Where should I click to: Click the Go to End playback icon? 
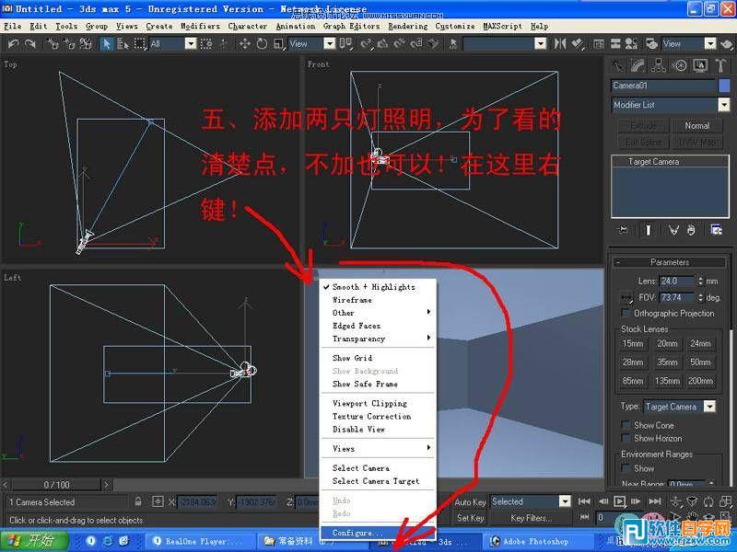pyautogui.click(x=655, y=500)
